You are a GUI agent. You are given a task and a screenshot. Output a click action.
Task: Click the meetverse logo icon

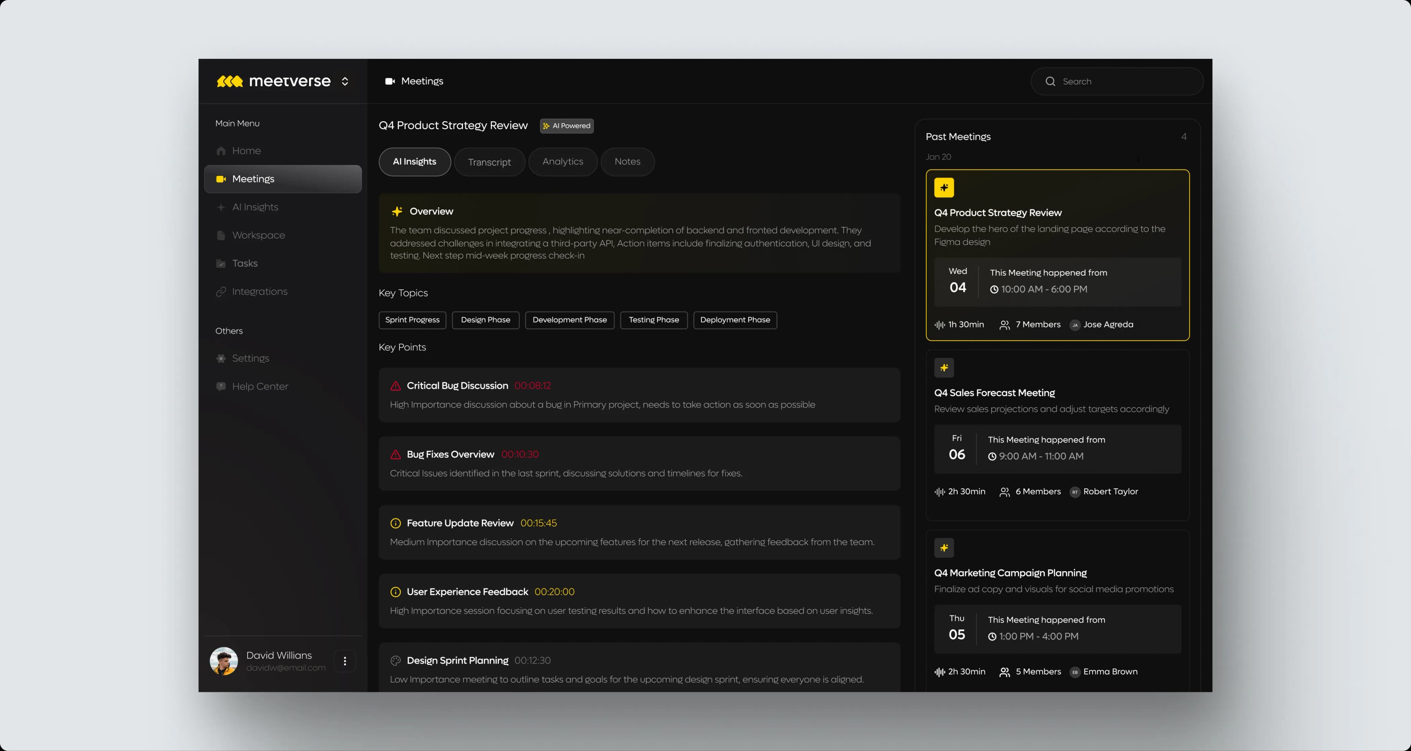[230, 82]
